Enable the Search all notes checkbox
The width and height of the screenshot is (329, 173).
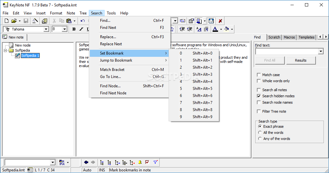pyautogui.click(x=259, y=90)
